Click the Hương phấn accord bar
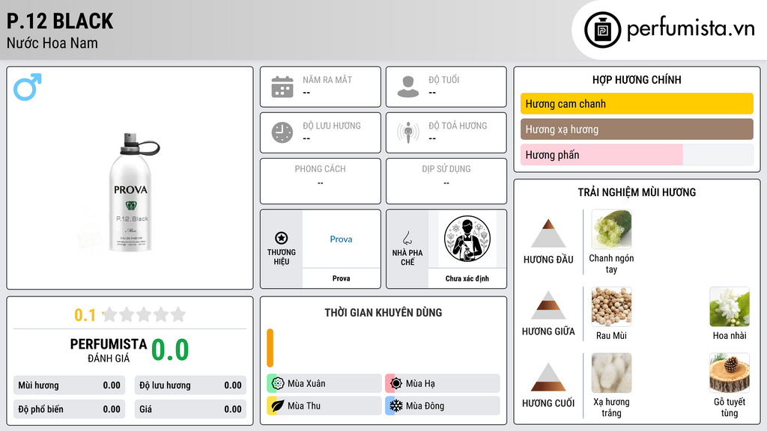The image size is (767, 431). coord(637,154)
